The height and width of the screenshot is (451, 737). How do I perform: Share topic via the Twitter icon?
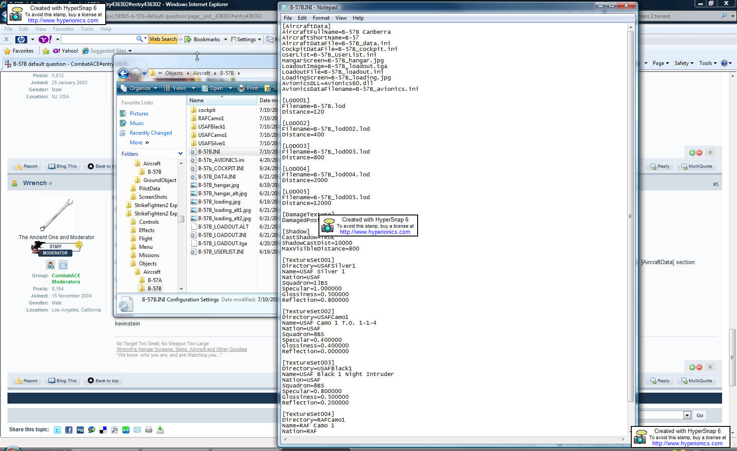[57, 430]
